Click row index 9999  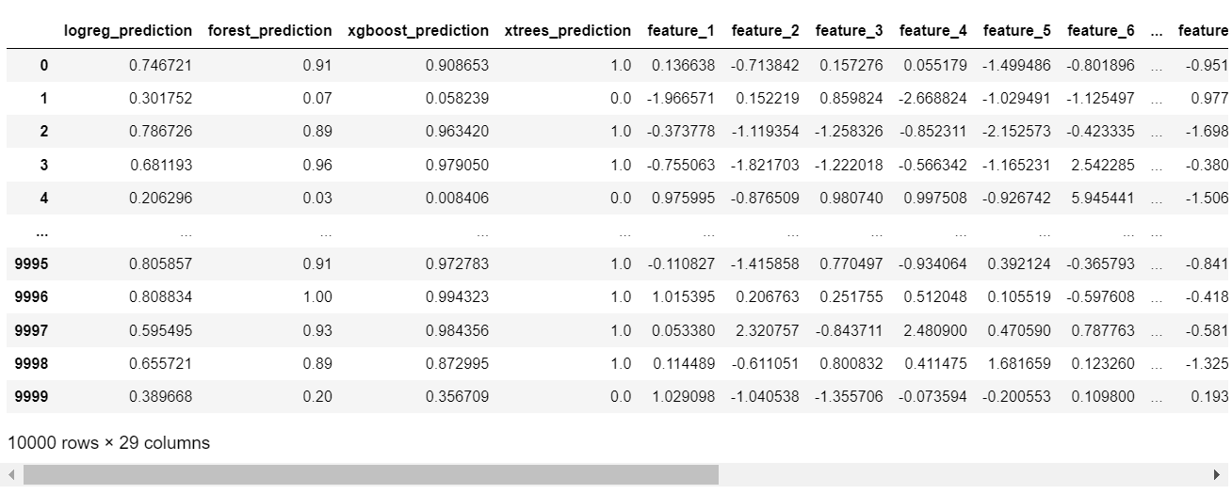coord(32,397)
